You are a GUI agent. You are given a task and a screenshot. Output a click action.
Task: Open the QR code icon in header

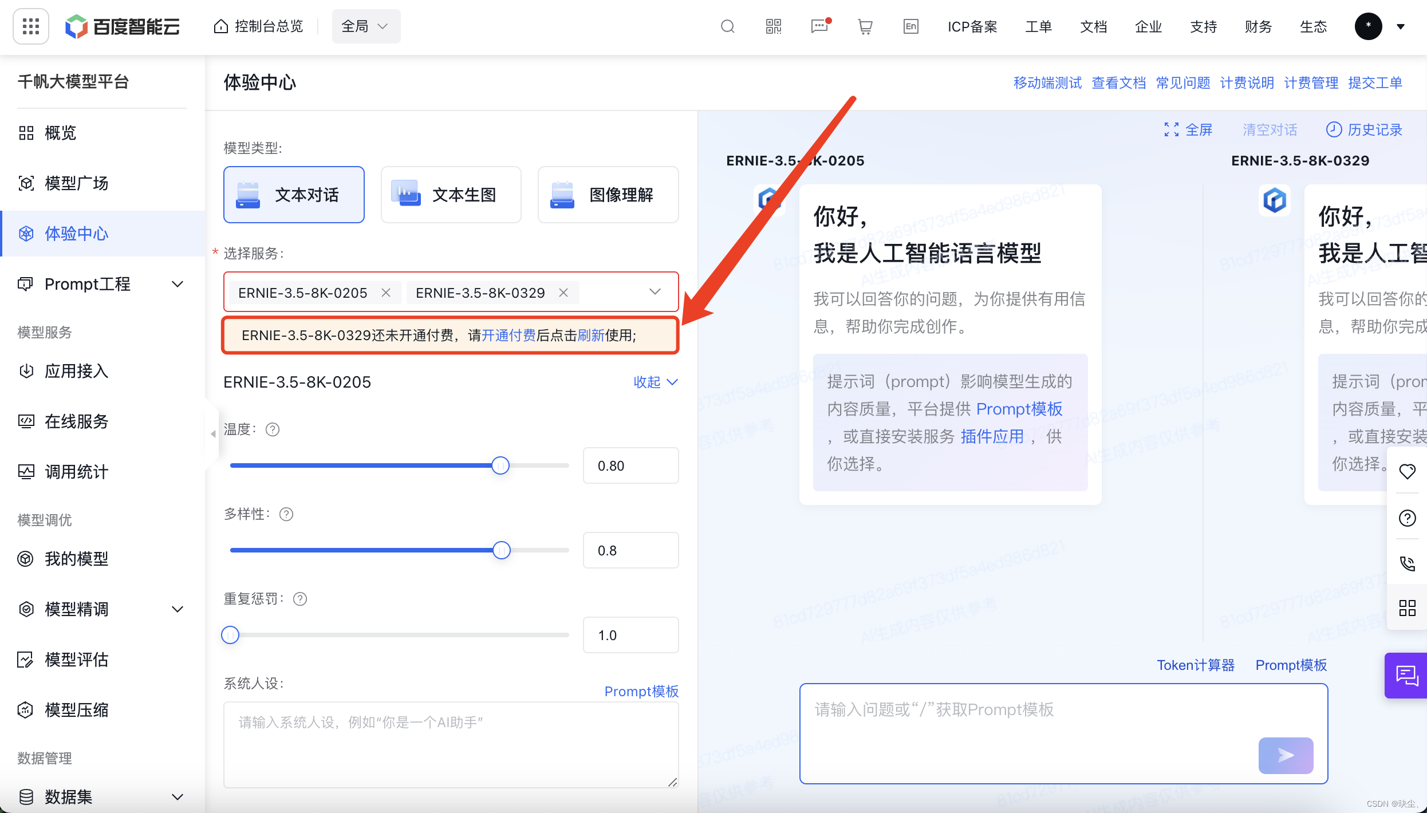pyautogui.click(x=773, y=26)
